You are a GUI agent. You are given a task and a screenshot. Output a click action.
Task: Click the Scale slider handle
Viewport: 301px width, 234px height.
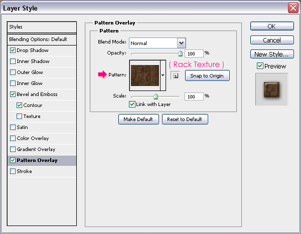coord(156,96)
